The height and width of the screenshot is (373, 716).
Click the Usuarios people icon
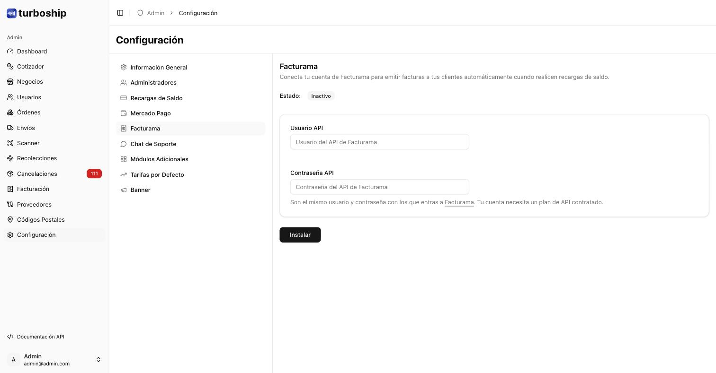coord(10,97)
